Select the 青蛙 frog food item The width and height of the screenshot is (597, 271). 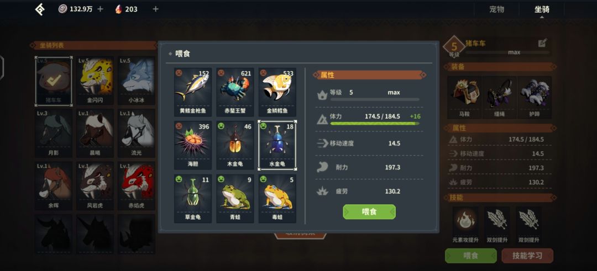[235, 198]
